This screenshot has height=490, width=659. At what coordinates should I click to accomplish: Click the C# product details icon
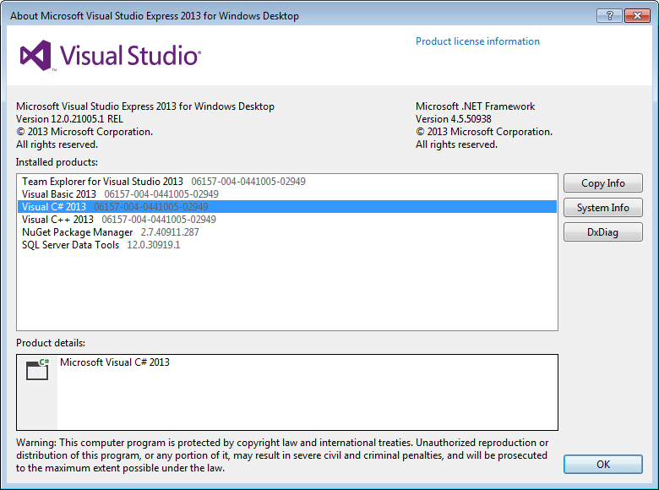pyautogui.click(x=37, y=370)
